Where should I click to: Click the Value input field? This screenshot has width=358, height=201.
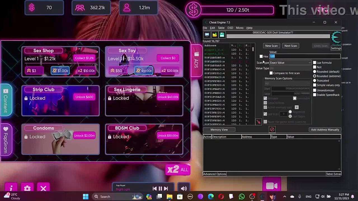[x=305, y=56]
